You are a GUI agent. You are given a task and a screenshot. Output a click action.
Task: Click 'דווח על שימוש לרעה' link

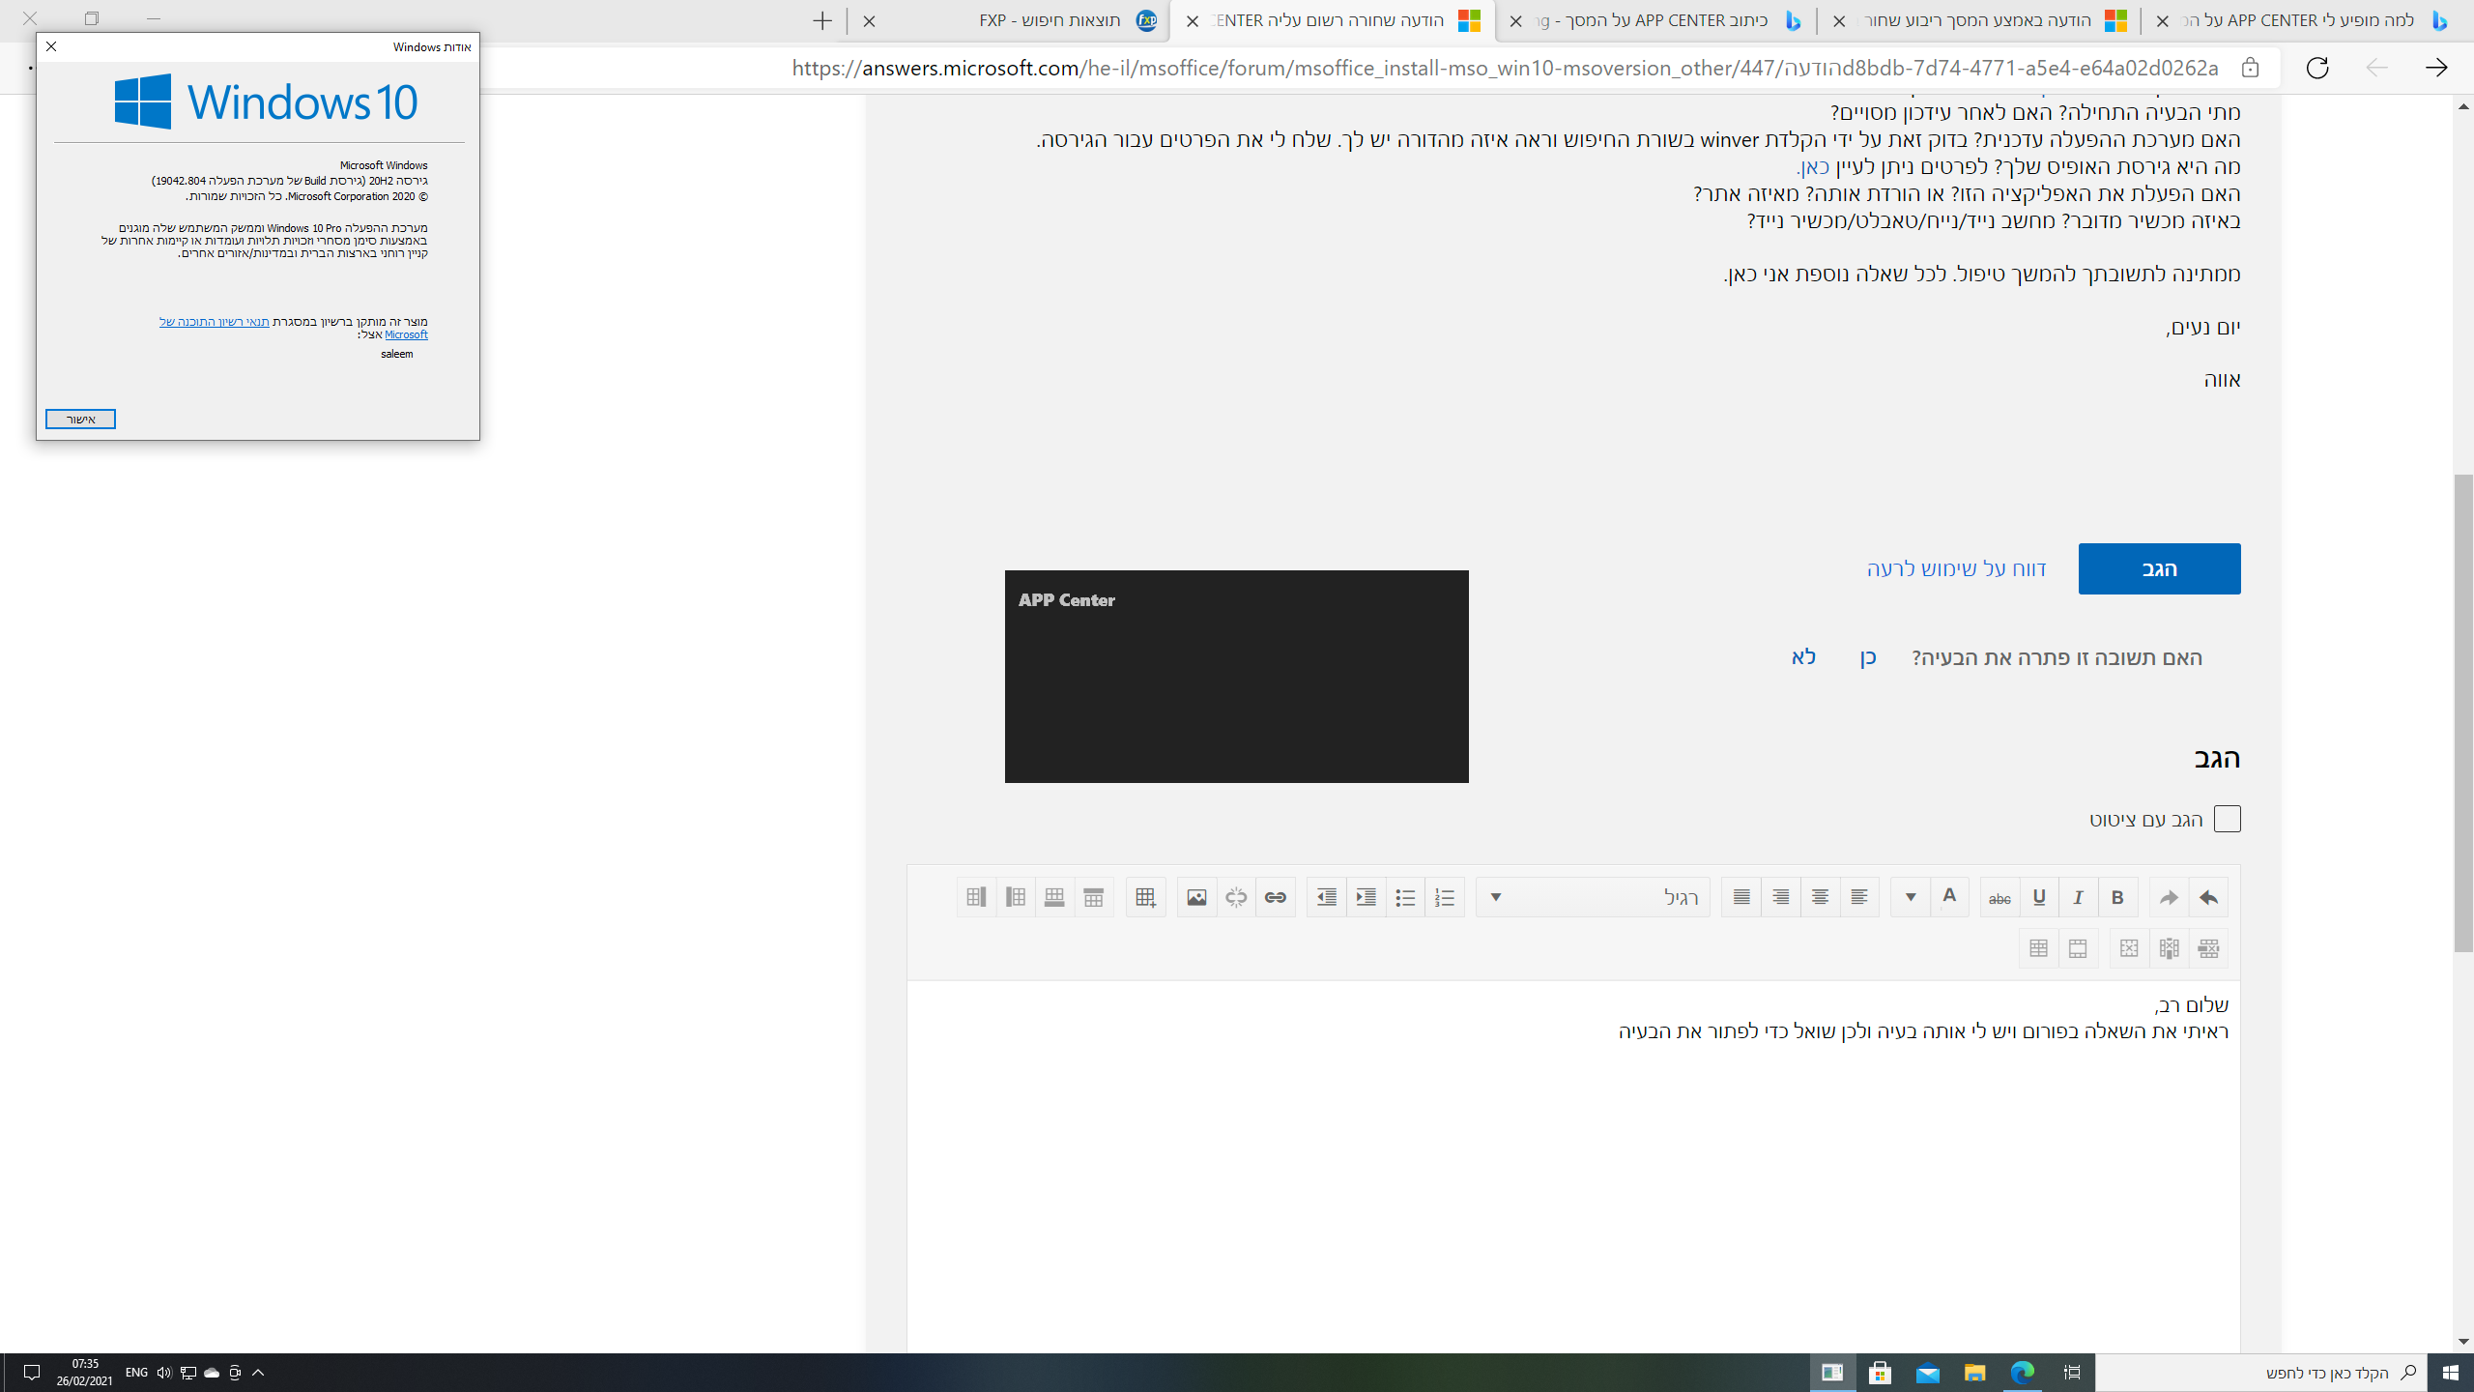pos(1956,568)
